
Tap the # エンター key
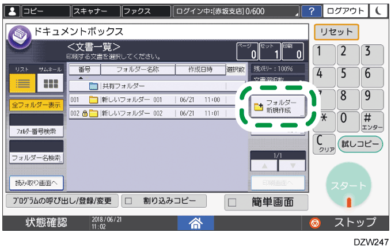point(372,121)
